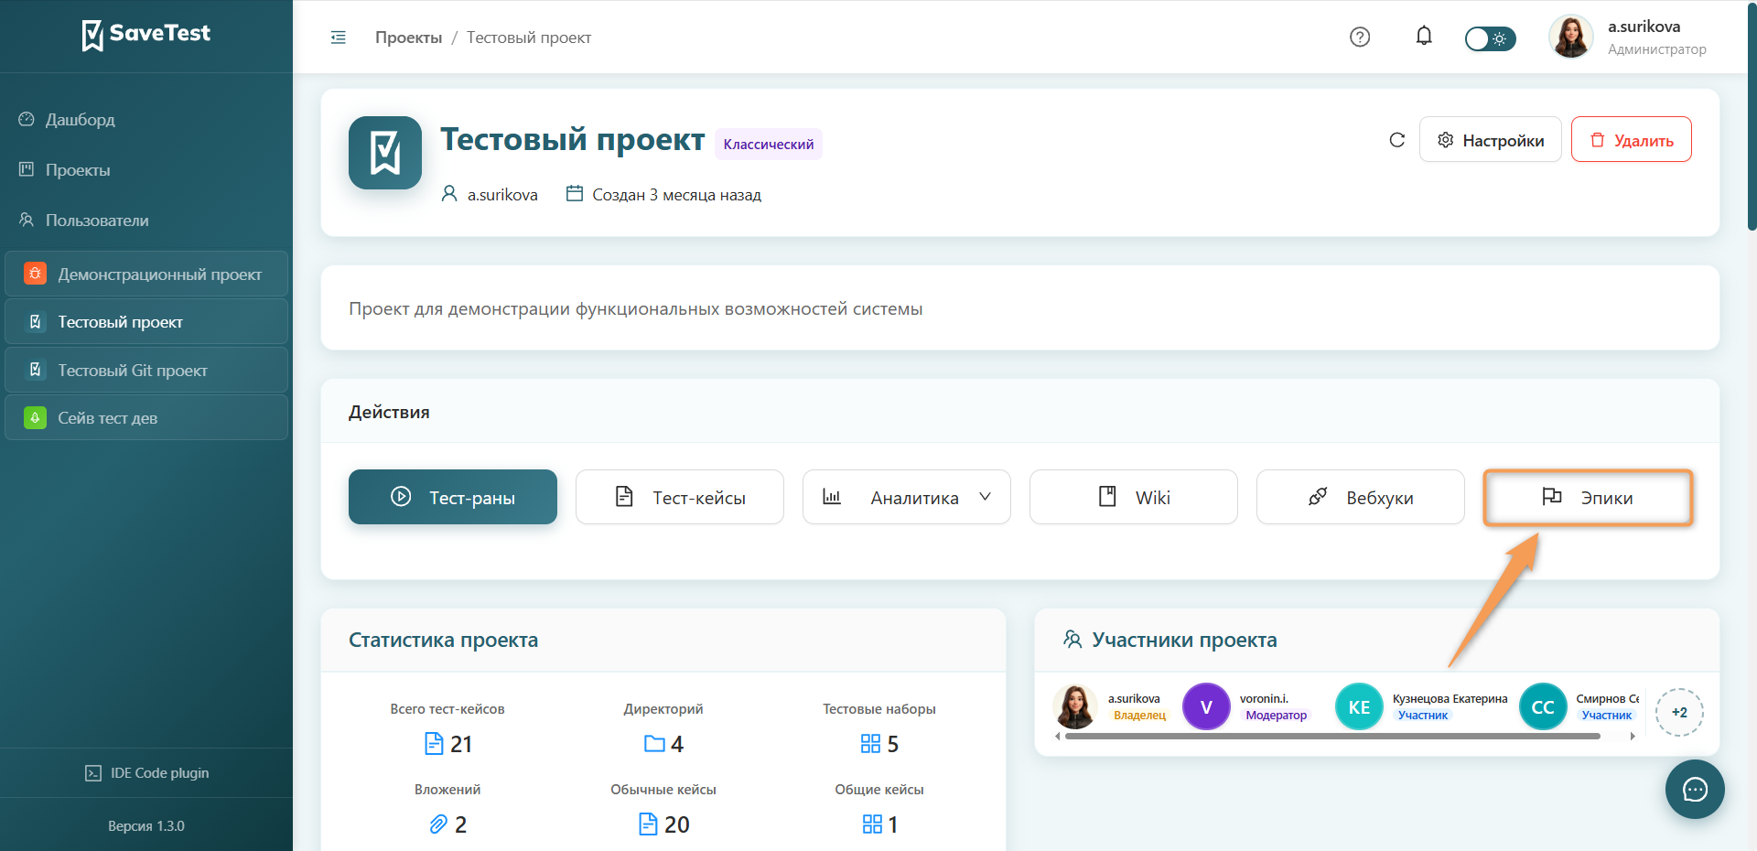Click Версия 1.3.0 text
This screenshot has width=1757, height=851.
[x=146, y=826]
